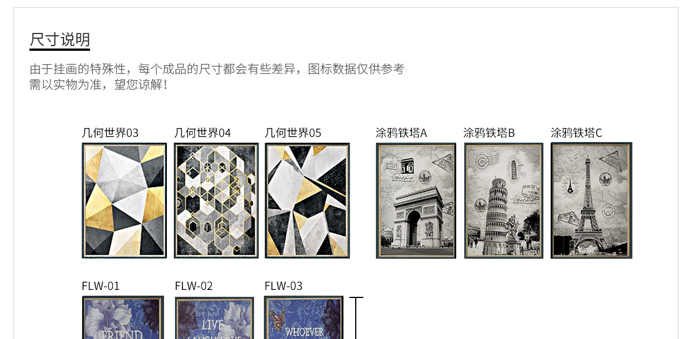Click the 涂鸦铁塔A label text
The height and width of the screenshot is (339, 693).
pos(401,133)
